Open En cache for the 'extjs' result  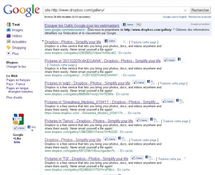pos(122,94)
